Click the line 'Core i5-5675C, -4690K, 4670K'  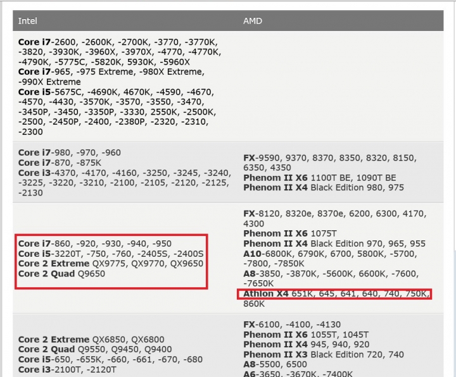click(x=116, y=92)
